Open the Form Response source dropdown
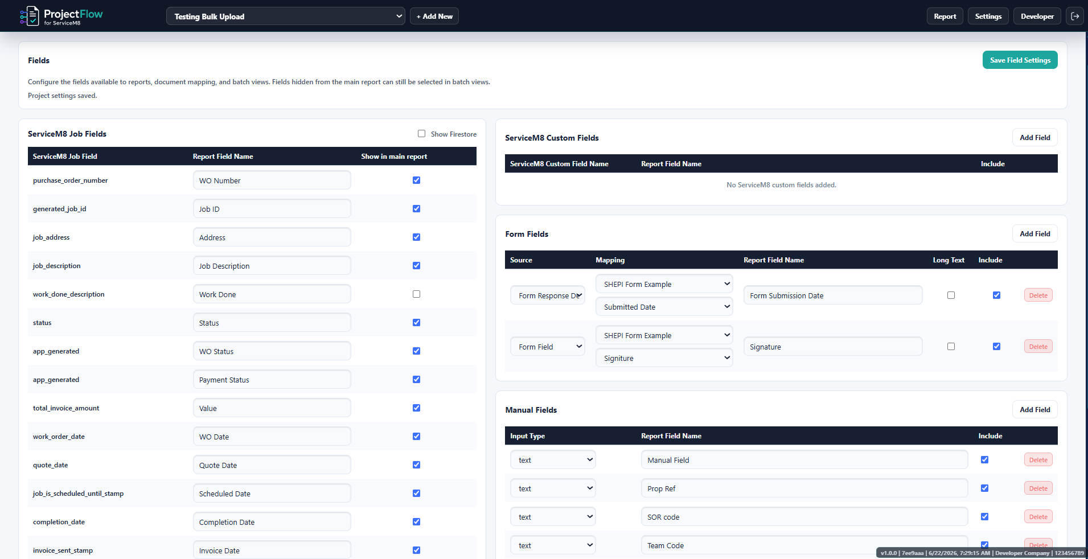Screen dimensions: 1088x559 tap(548, 295)
